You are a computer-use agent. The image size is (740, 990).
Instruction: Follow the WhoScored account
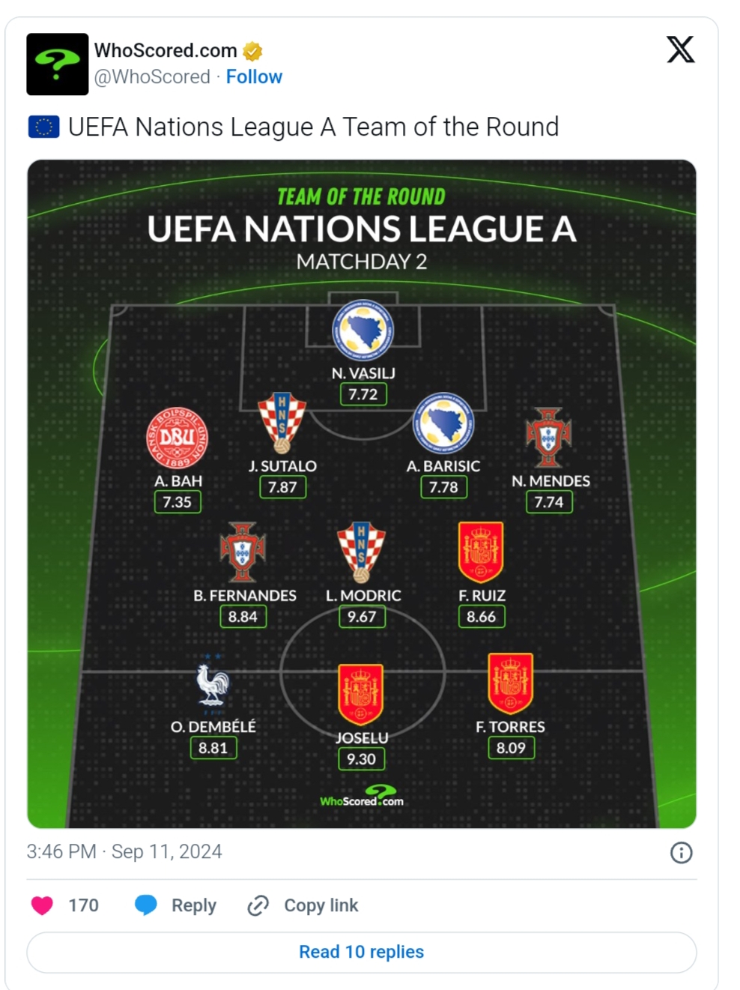(x=254, y=77)
